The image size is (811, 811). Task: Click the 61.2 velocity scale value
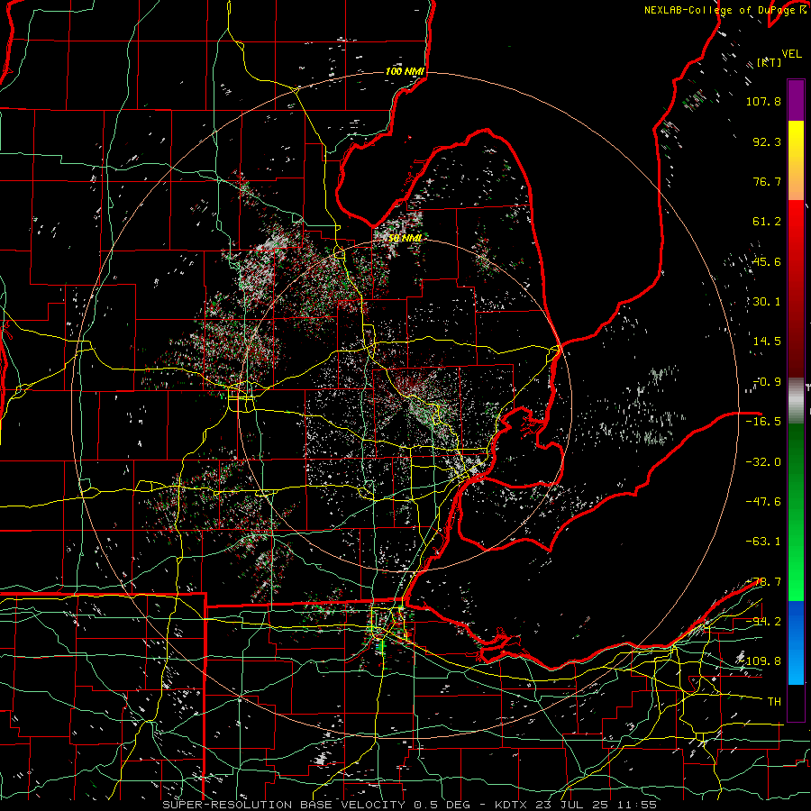(767, 222)
